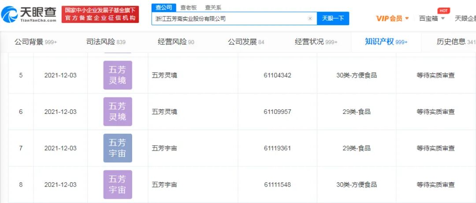Viewport: 476px width, 203px height.
Task: Open 五芳宇宙 trademark image in row 8
Action: [x=118, y=184]
